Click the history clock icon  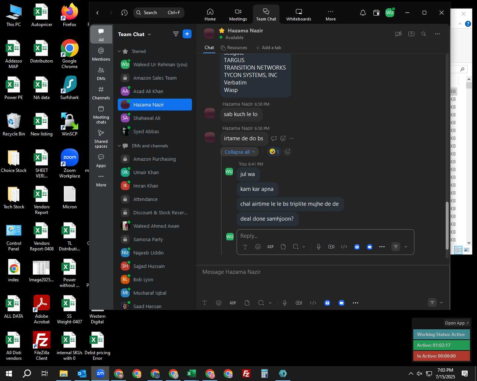[124, 13]
